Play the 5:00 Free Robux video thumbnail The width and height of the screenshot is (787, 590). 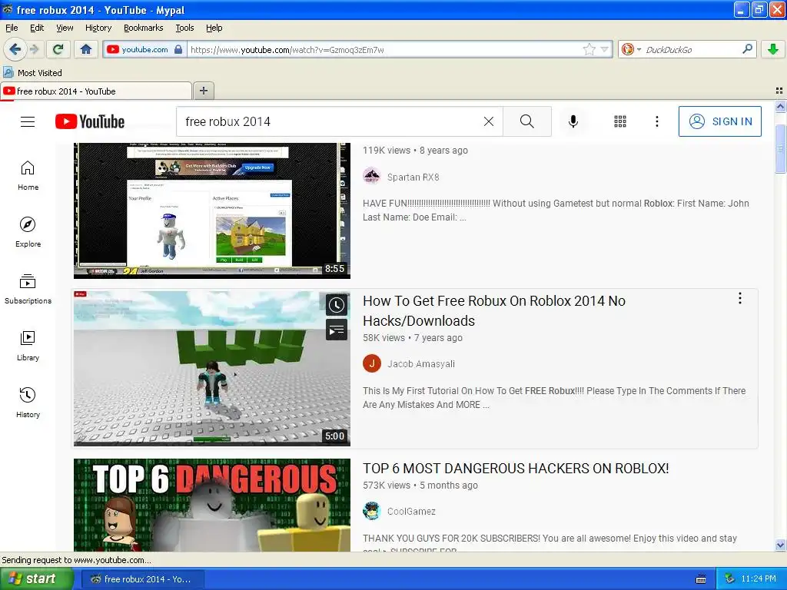[212, 369]
